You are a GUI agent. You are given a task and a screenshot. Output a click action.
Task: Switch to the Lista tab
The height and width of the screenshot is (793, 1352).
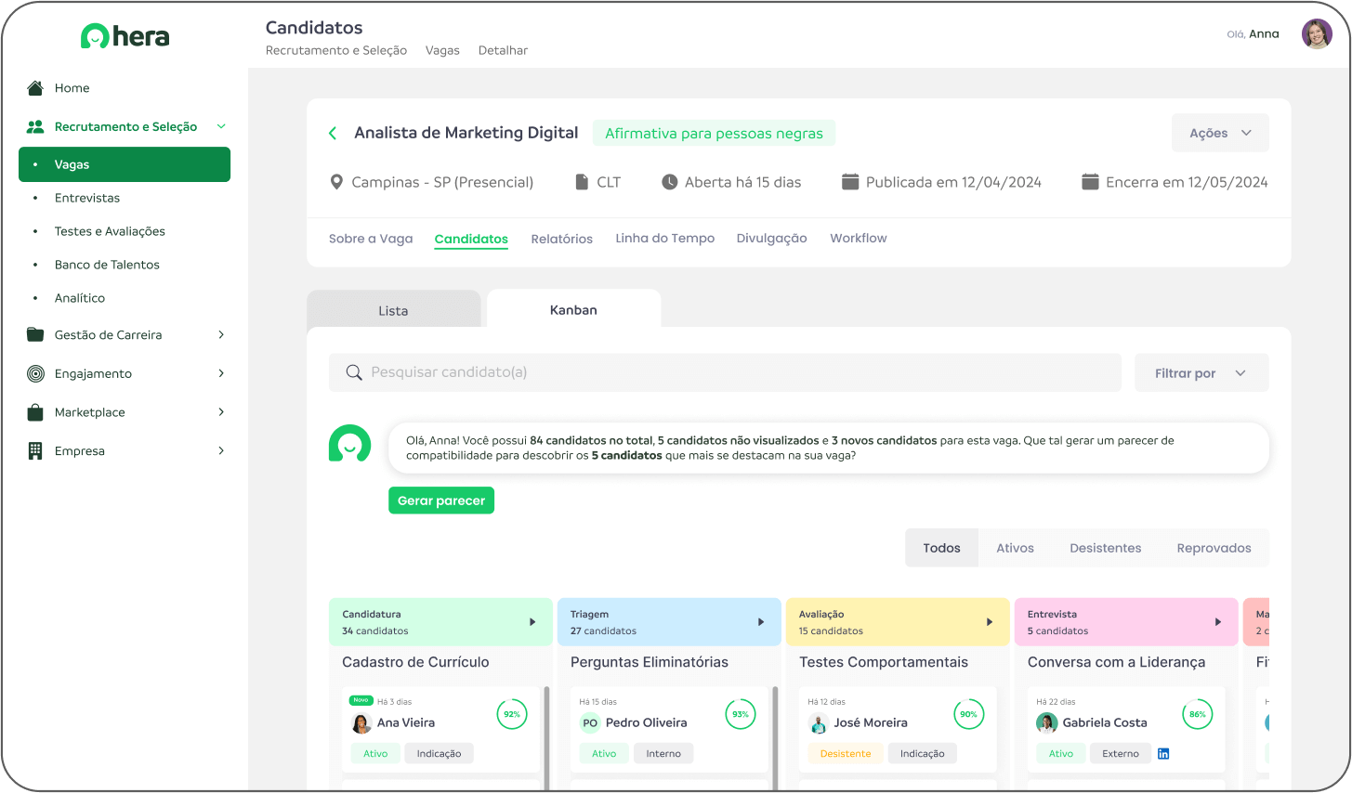(x=393, y=310)
